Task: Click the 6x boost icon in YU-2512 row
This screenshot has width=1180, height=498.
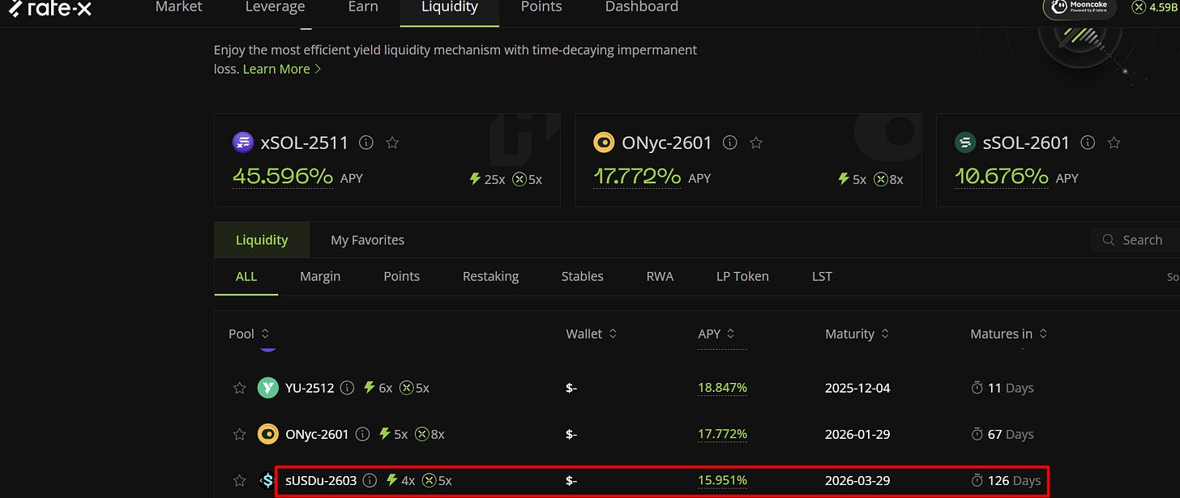Action: [370, 388]
